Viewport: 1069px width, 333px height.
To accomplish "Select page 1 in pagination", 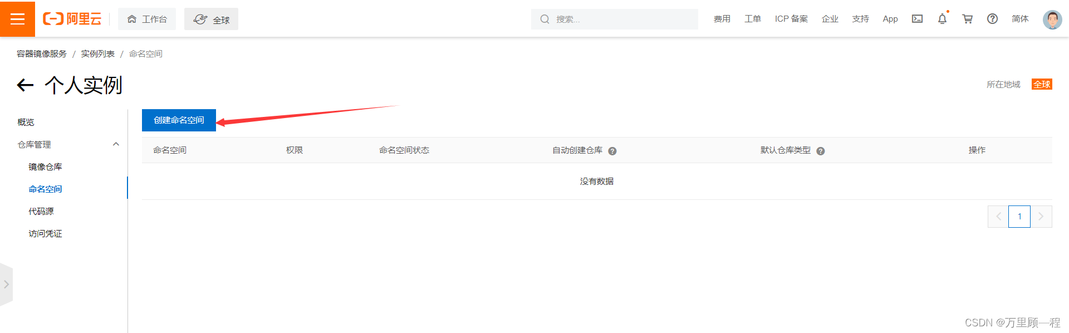I will pyautogui.click(x=1019, y=217).
